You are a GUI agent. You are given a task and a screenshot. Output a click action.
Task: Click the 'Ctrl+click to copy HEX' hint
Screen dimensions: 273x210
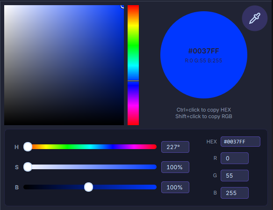(204, 110)
